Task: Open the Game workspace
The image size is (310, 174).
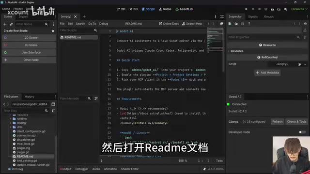Action: (x=165, y=9)
